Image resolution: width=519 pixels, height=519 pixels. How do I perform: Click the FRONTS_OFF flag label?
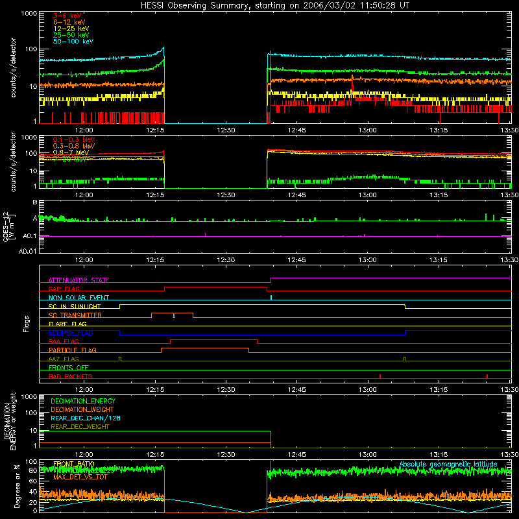coord(69,368)
